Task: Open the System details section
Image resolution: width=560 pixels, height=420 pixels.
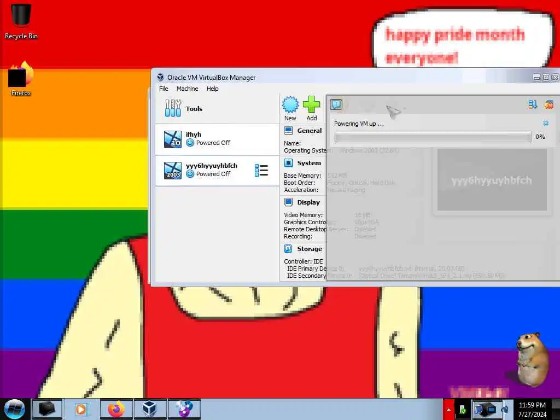Action: [309, 163]
